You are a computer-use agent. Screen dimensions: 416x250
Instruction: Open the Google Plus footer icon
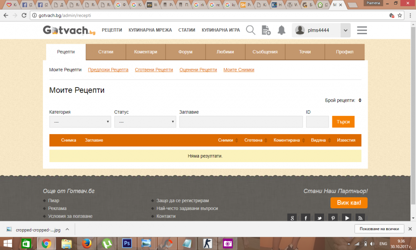tap(292, 218)
